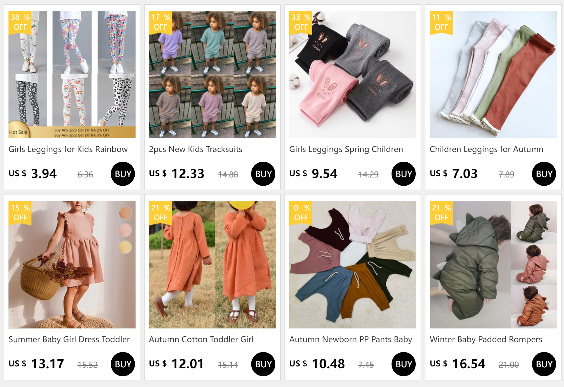Open the Girls Leggings for Kids Rainbow title
564x387 pixels.
pyautogui.click(x=68, y=149)
